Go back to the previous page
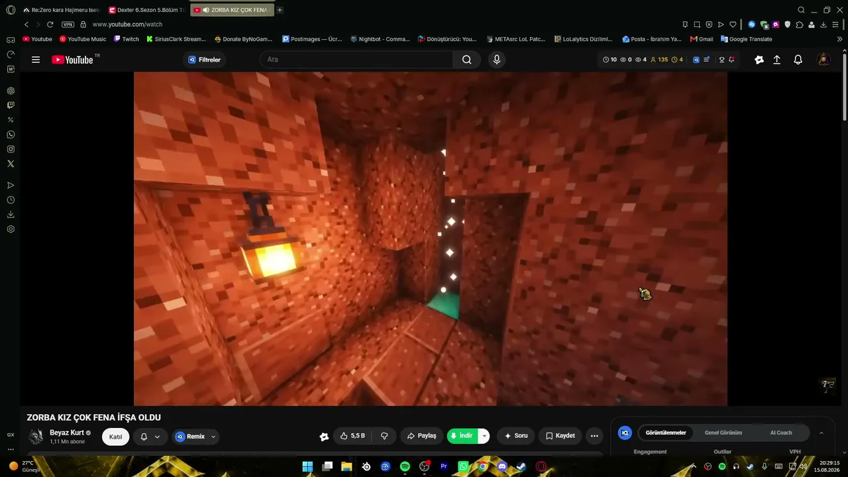Viewport: 848px width, 477px height. click(26, 25)
